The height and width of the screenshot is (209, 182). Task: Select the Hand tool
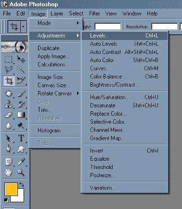point(9,173)
